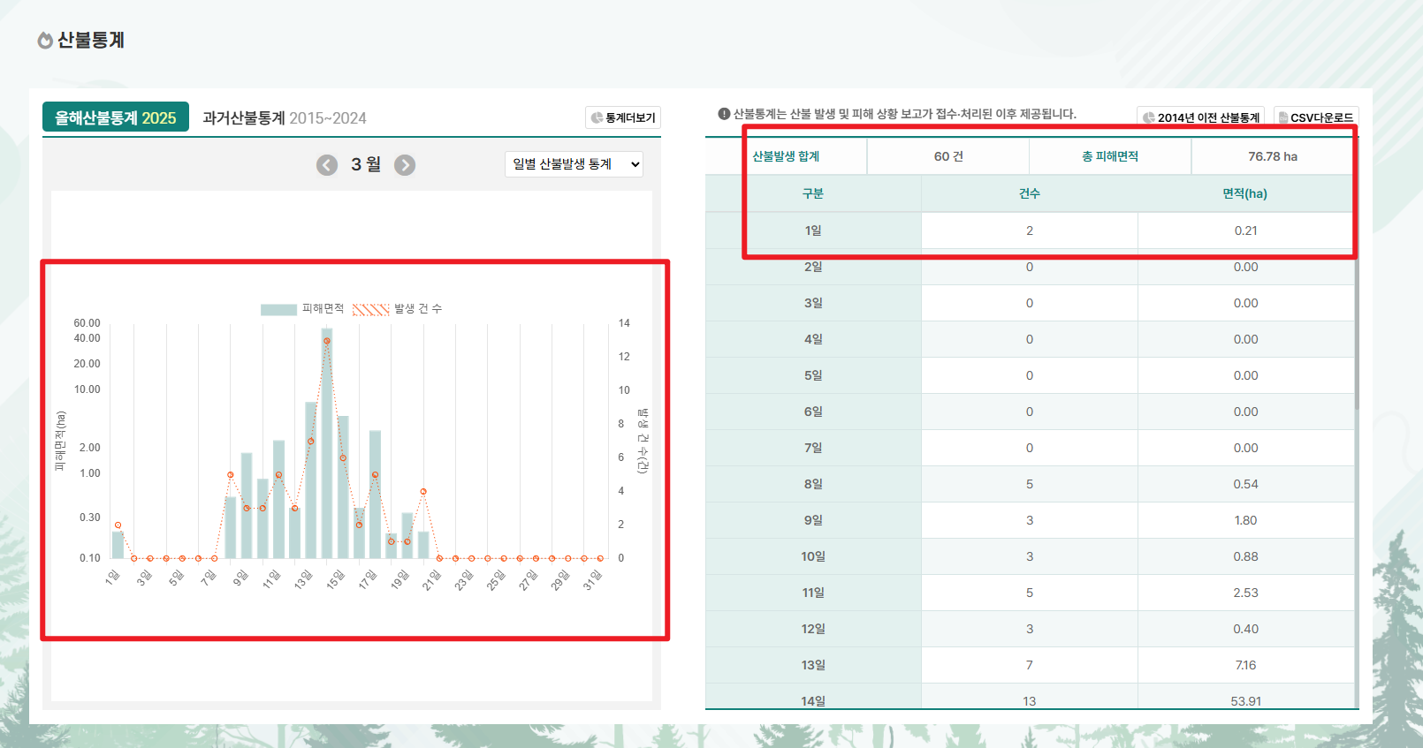Click 산불통계 page heading
Image resolution: width=1423 pixels, height=748 pixels.
91,40
